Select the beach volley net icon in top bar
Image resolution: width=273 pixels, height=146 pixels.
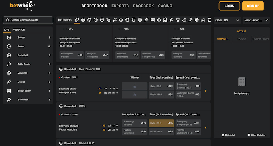click(x=152, y=20)
